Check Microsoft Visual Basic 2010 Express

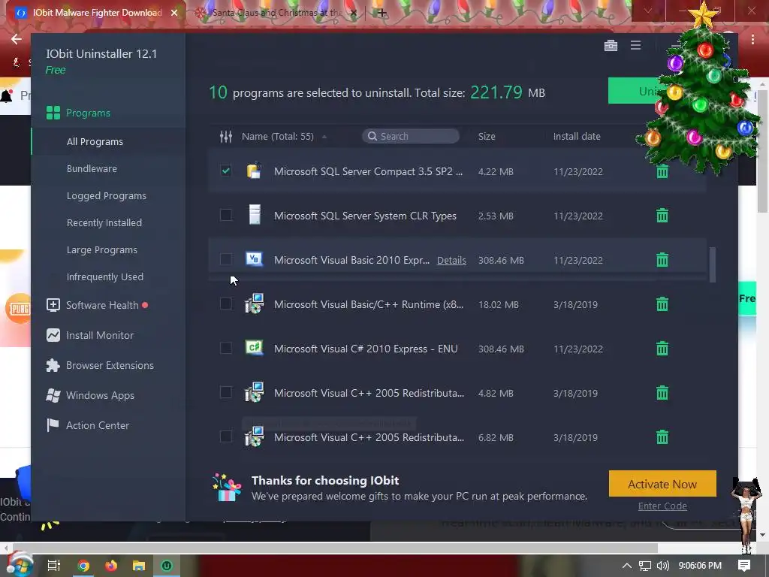click(225, 259)
